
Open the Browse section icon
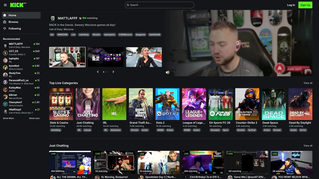[x=5, y=22]
